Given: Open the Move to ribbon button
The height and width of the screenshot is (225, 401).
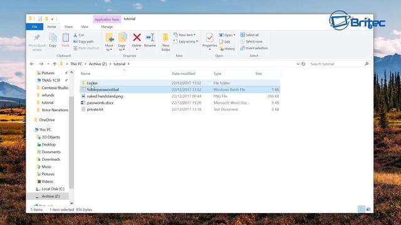Looking at the screenshot, I should coord(109,42).
